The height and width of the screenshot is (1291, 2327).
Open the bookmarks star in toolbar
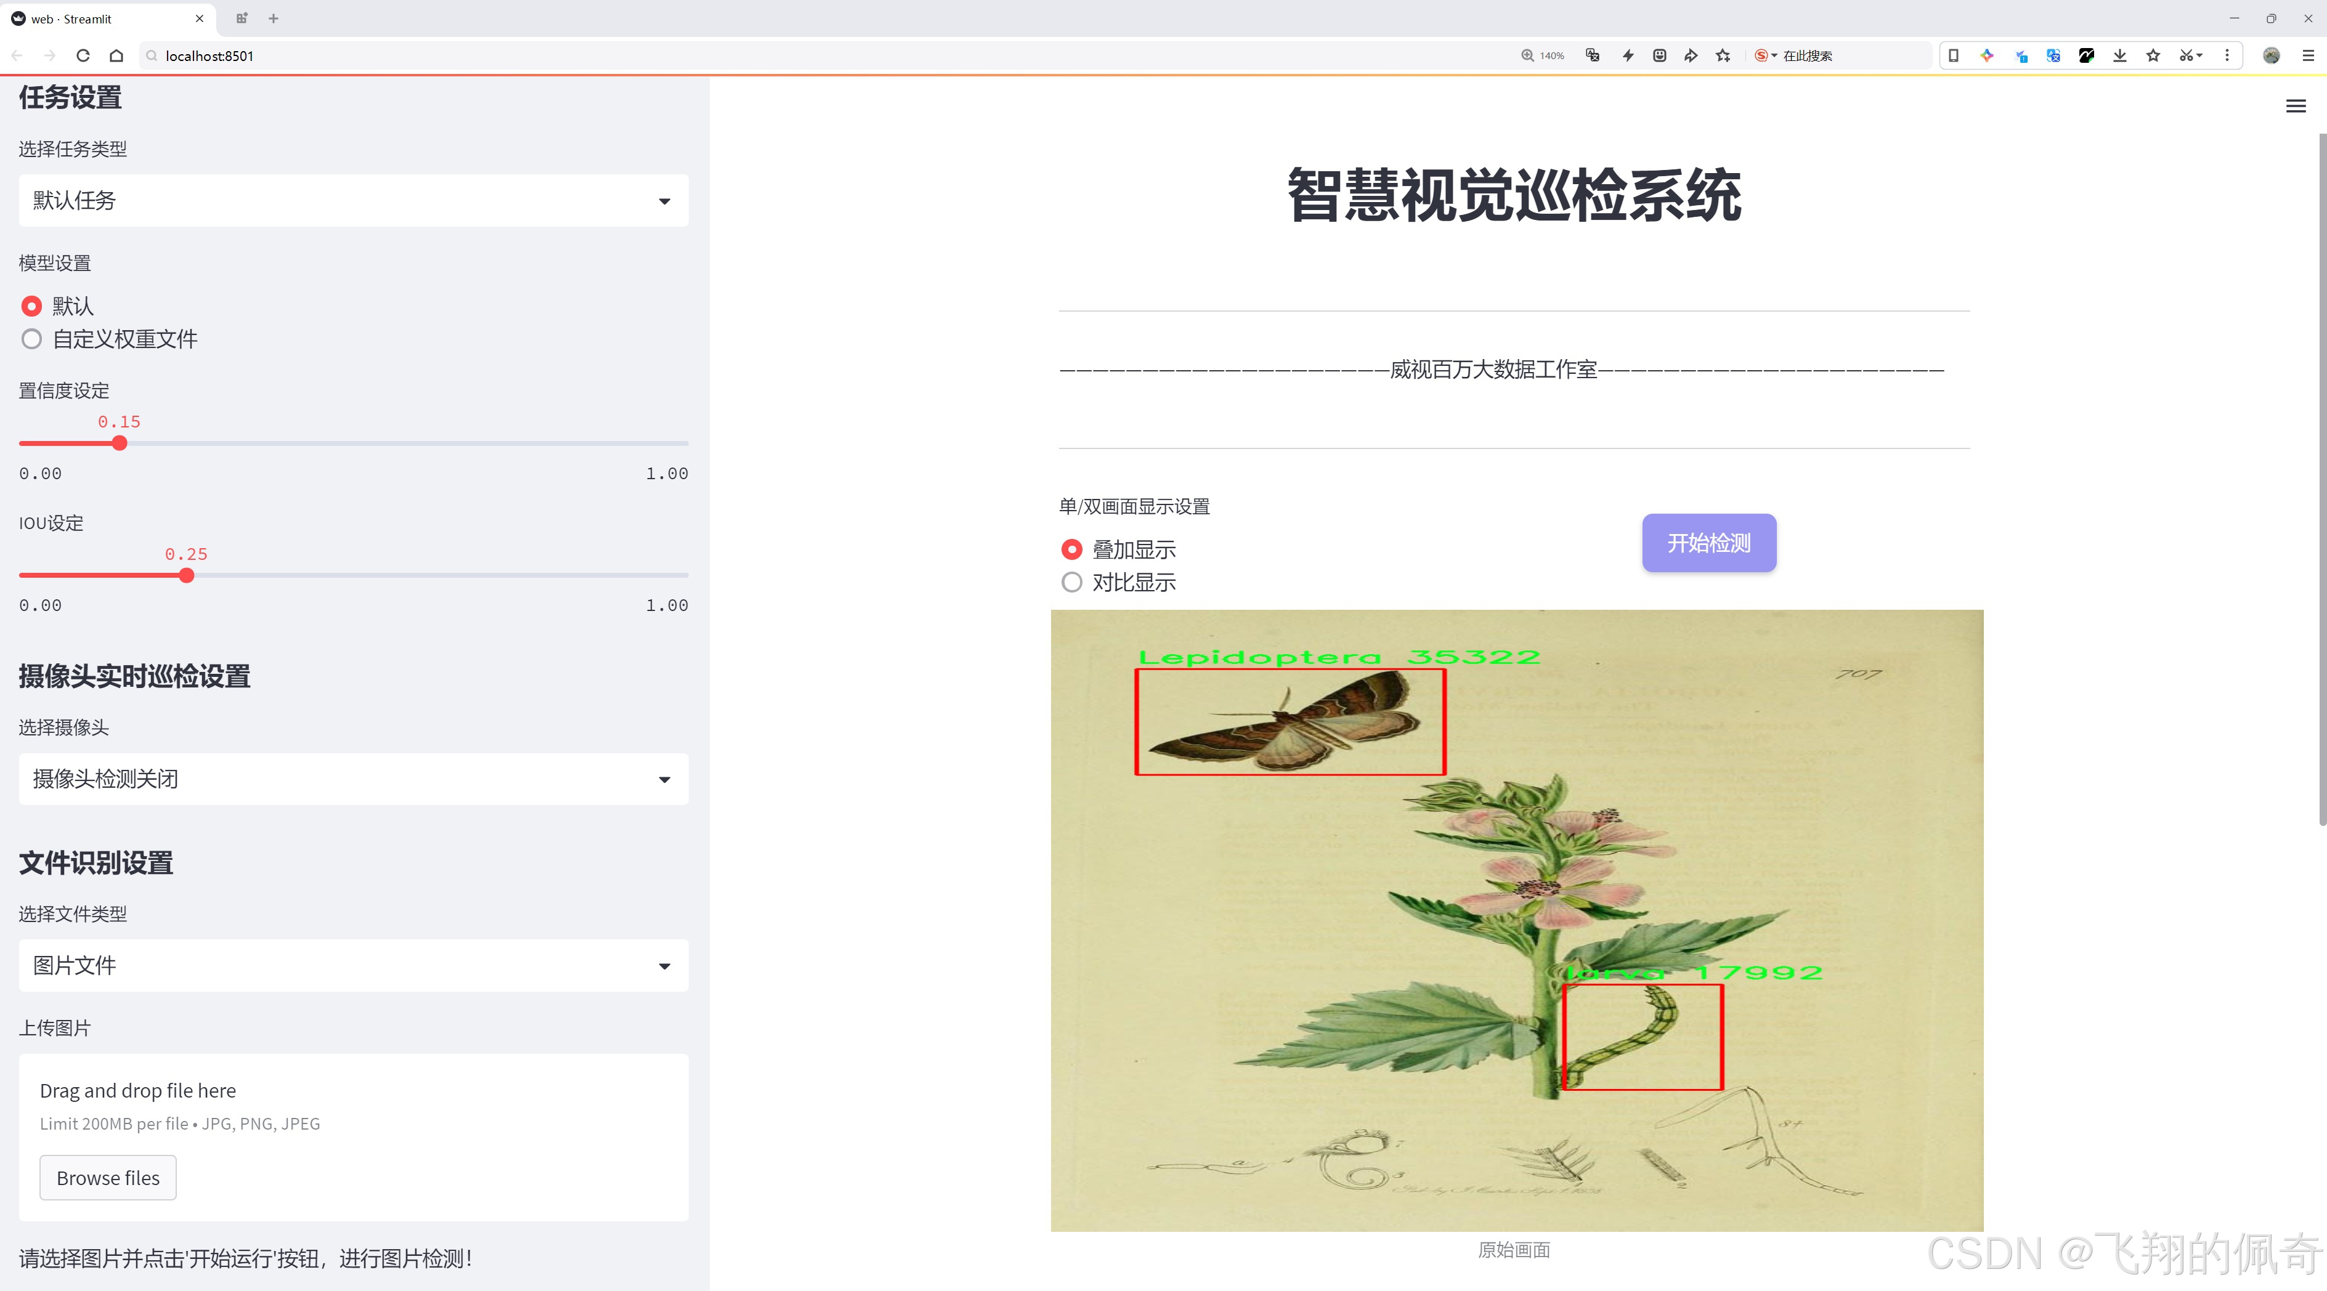[x=2153, y=56]
